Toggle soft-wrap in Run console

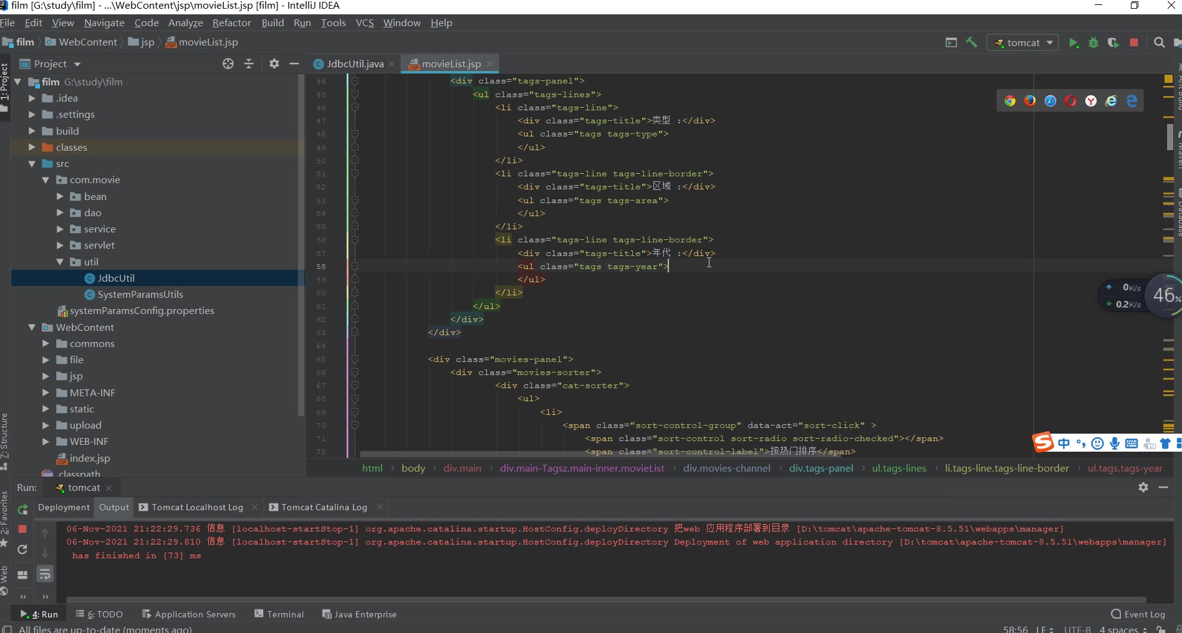pyautogui.click(x=45, y=574)
